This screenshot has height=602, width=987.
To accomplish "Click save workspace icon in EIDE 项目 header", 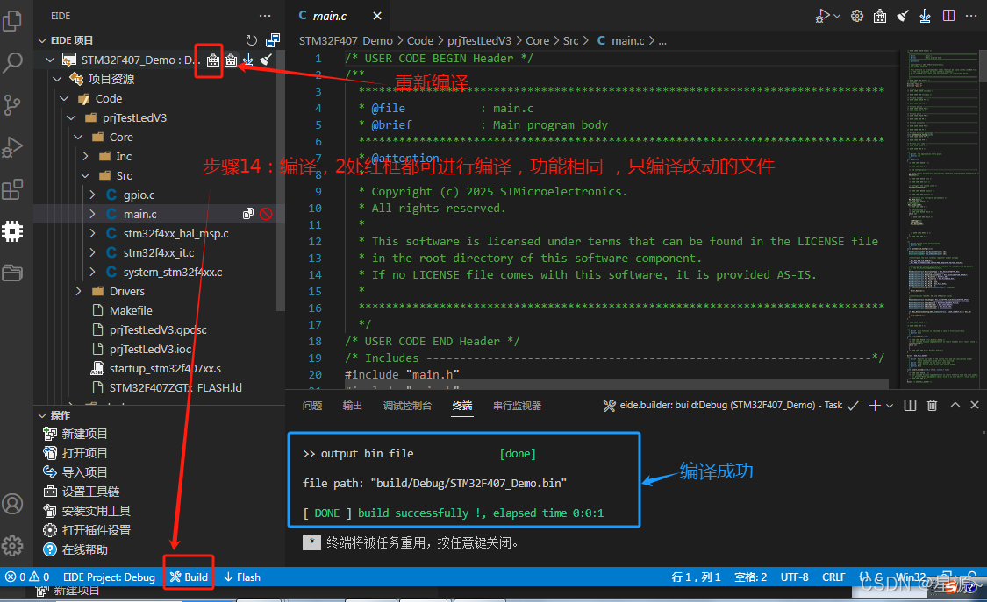I will [273, 40].
